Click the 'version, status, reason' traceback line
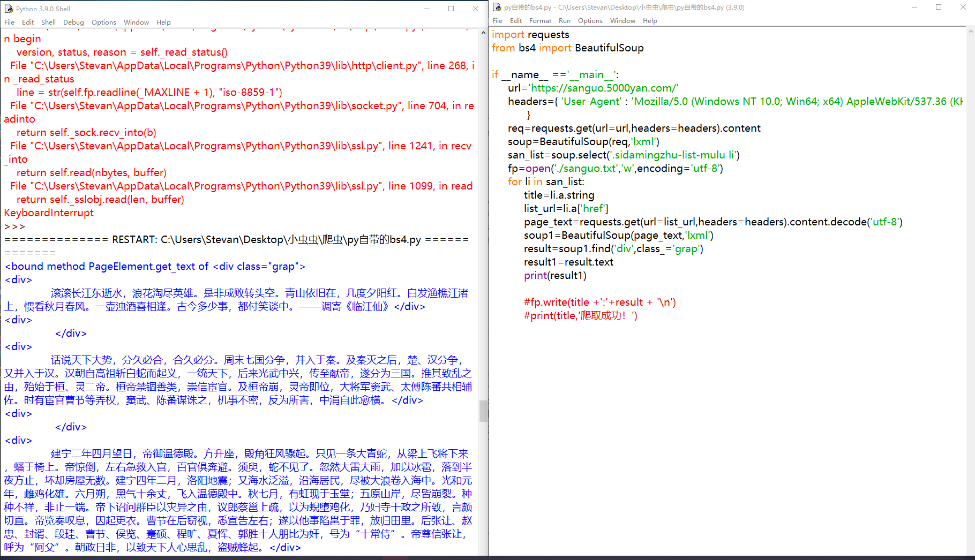This screenshot has width=975, height=560. point(122,52)
